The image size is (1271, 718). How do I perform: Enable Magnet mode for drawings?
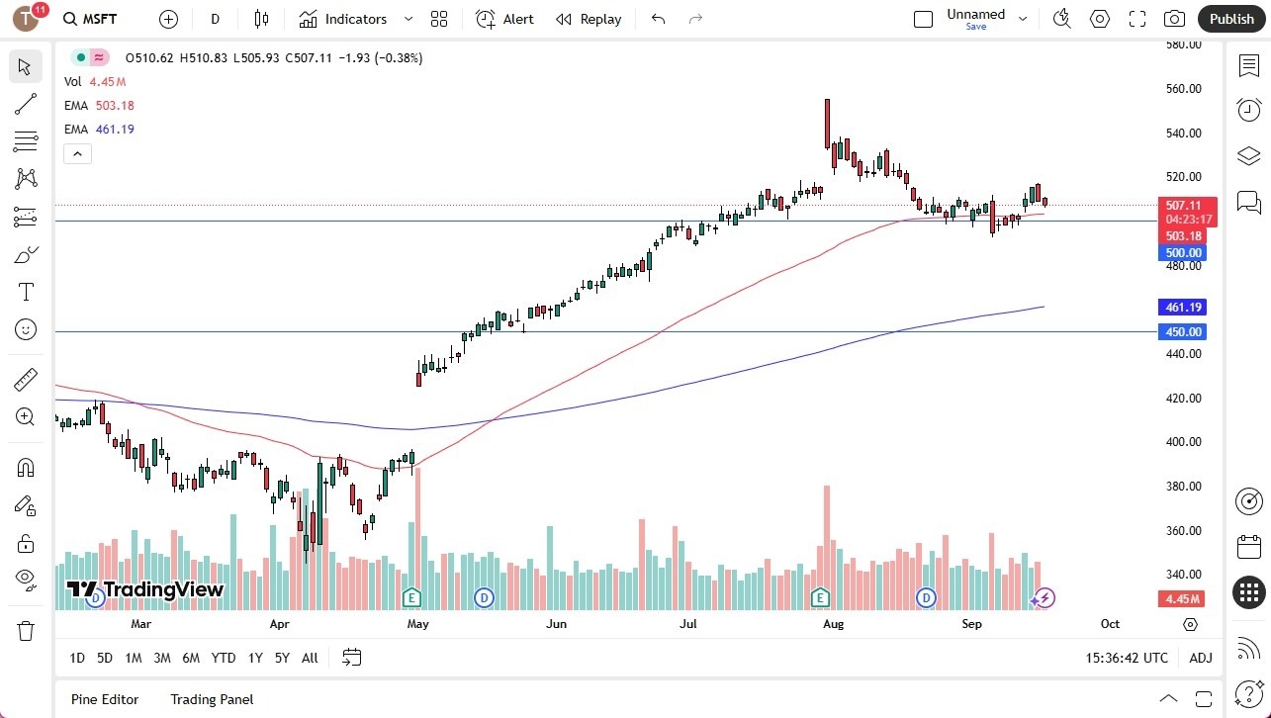point(25,466)
